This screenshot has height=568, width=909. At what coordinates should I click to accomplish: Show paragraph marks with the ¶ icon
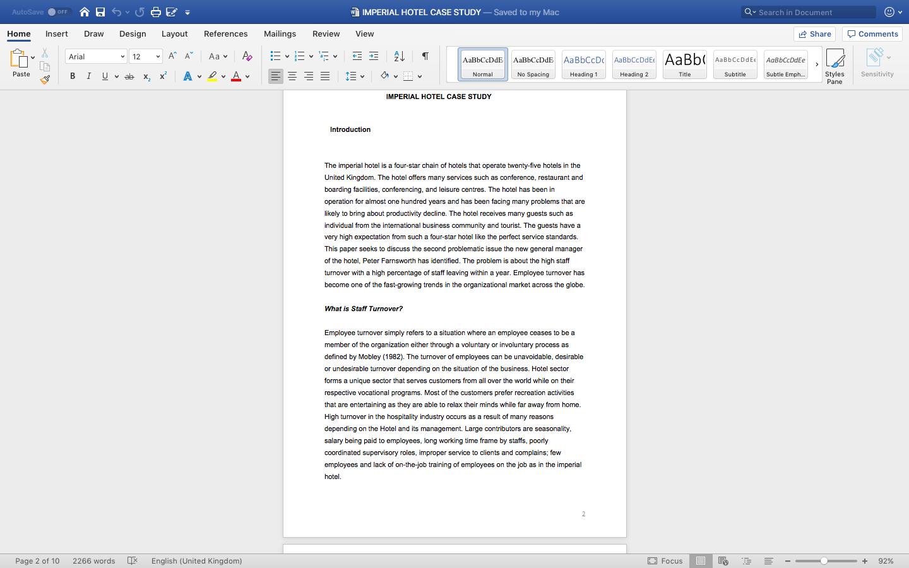[425, 56]
